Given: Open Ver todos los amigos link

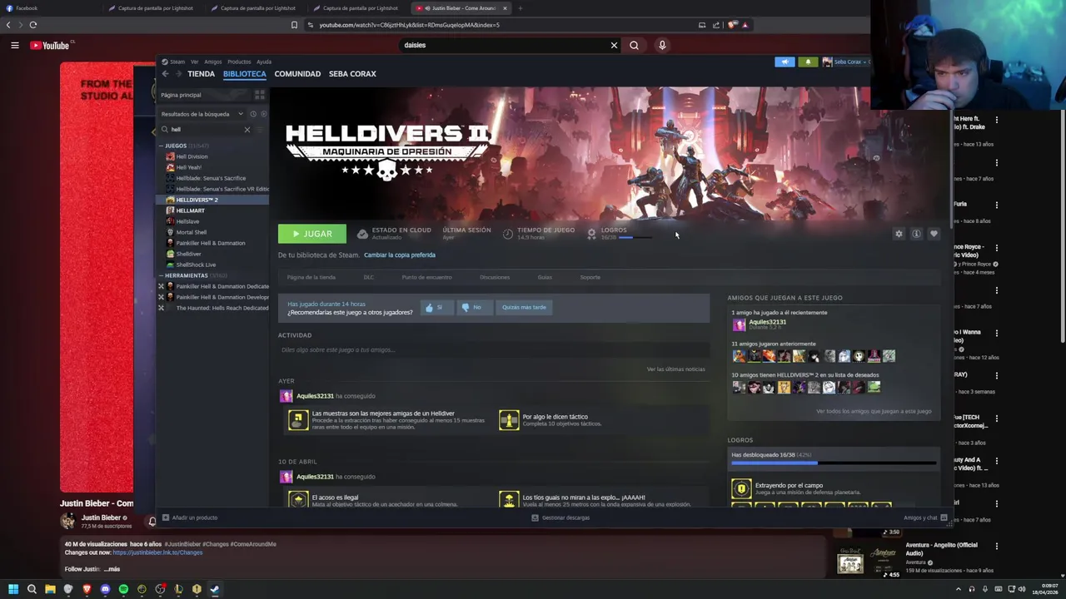Looking at the screenshot, I should tap(874, 411).
